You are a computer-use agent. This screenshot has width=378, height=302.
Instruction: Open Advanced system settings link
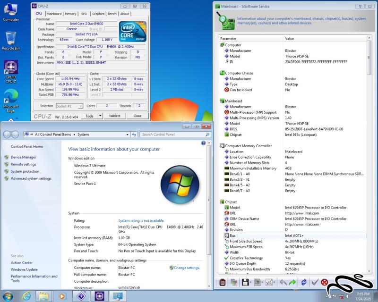pyautogui.click(x=31, y=178)
